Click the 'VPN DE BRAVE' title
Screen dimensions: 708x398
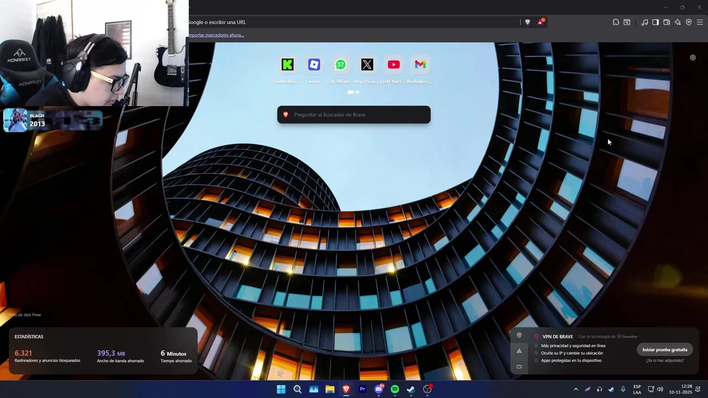click(x=558, y=337)
